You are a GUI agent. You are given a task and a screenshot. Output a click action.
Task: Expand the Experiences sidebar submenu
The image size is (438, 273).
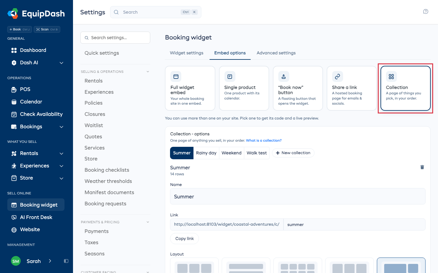[x=61, y=166]
